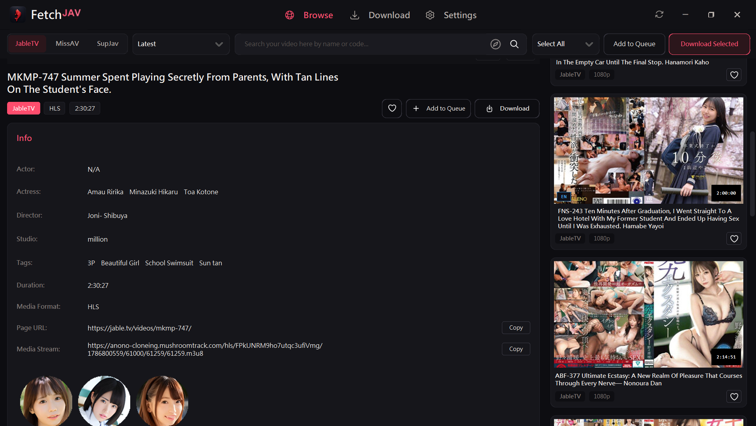Close the FetchJAV window

tap(737, 15)
